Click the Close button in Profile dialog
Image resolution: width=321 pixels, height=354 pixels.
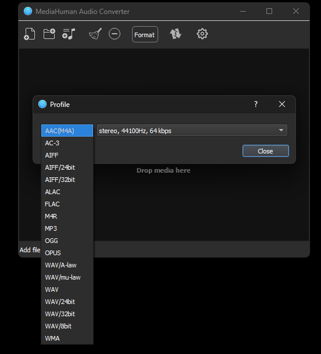[266, 151]
